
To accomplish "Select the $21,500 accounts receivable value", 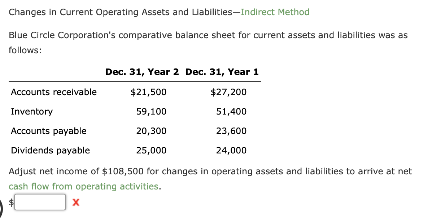I will pos(148,92).
